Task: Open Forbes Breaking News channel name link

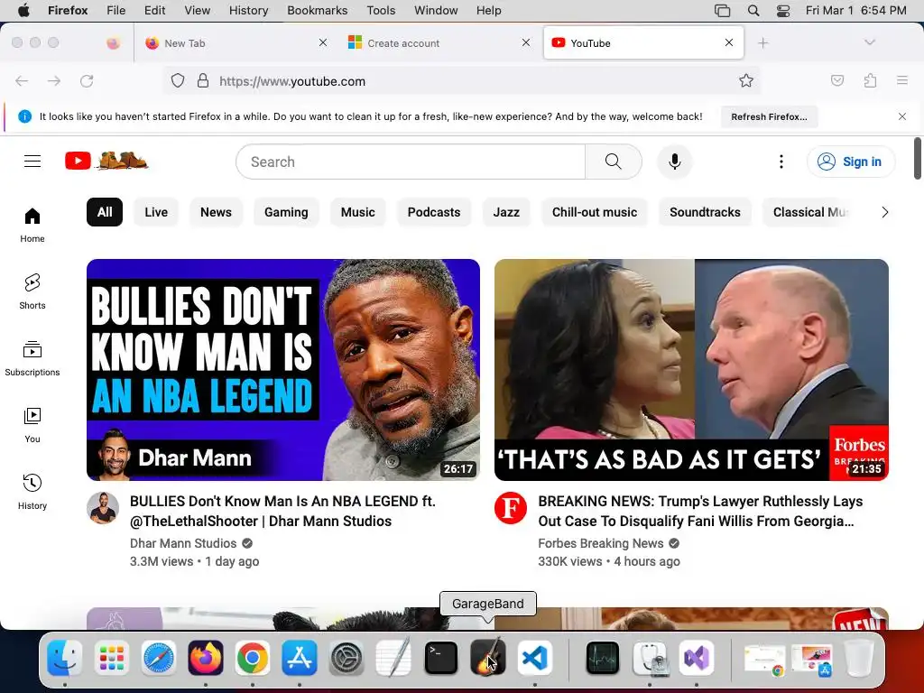Action: [x=600, y=543]
